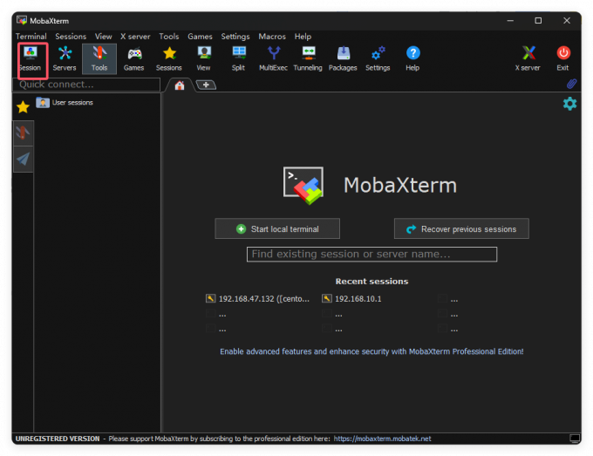Click the MobaXterm logo image

click(303, 185)
